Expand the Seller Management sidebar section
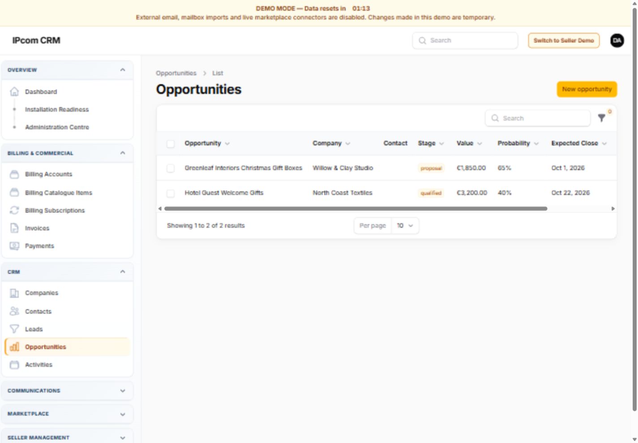Viewport: 638px width, 443px height. pyautogui.click(x=123, y=438)
